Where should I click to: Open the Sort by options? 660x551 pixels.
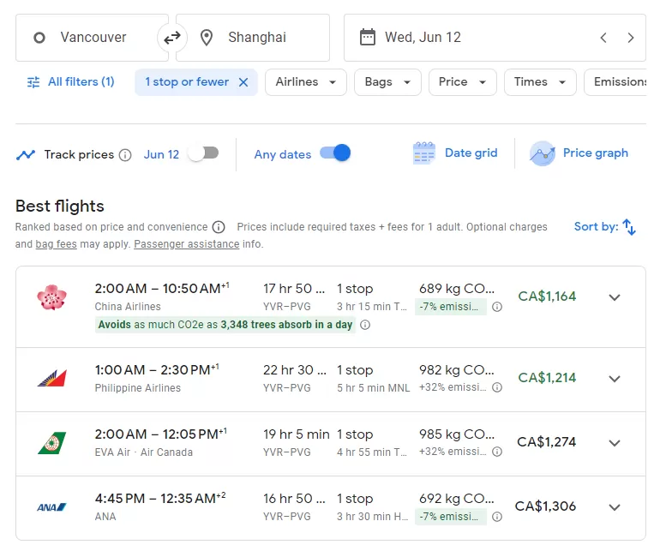(x=605, y=227)
